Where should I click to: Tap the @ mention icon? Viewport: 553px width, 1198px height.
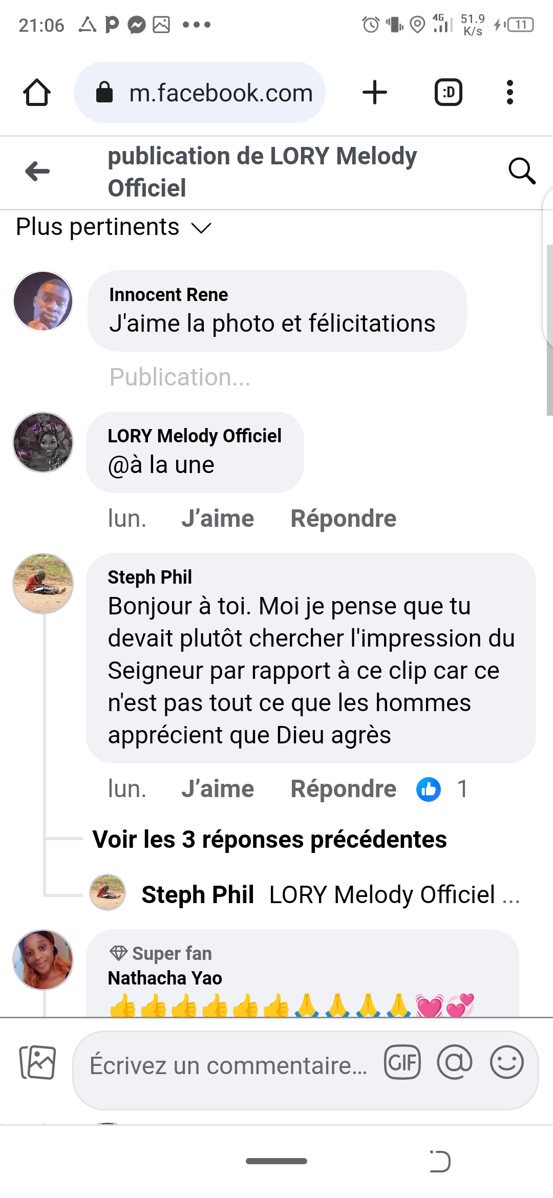tap(455, 1062)
